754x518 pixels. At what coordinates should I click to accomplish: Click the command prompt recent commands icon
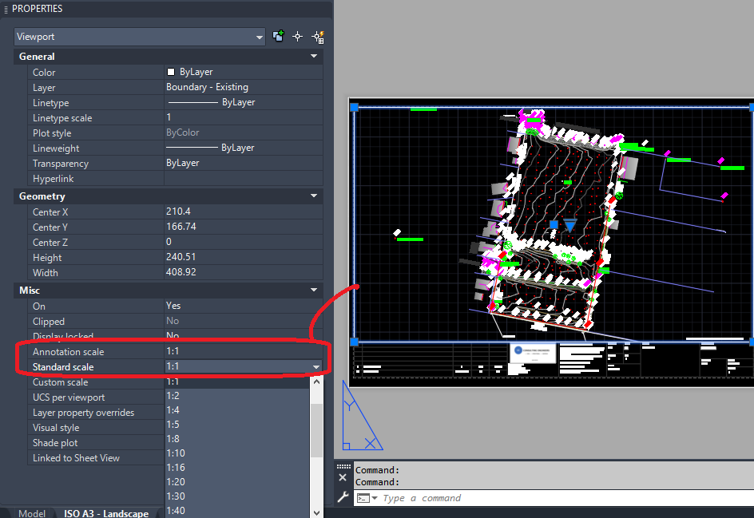[x=367, y=498]
